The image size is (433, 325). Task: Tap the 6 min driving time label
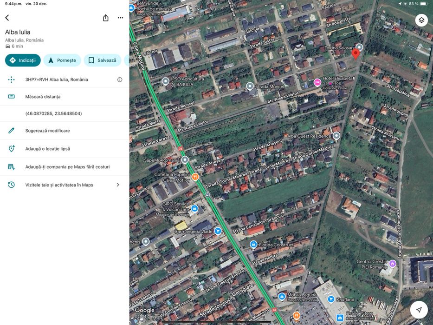pyautogui.click(x=14, y=46)
